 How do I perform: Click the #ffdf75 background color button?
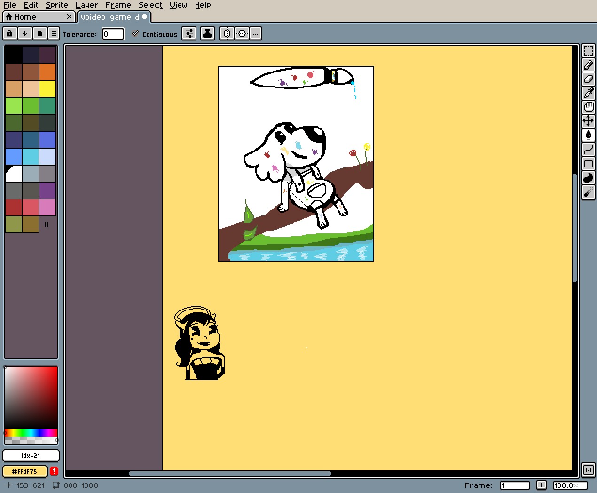pyautogui.click(x=25, y=471)
